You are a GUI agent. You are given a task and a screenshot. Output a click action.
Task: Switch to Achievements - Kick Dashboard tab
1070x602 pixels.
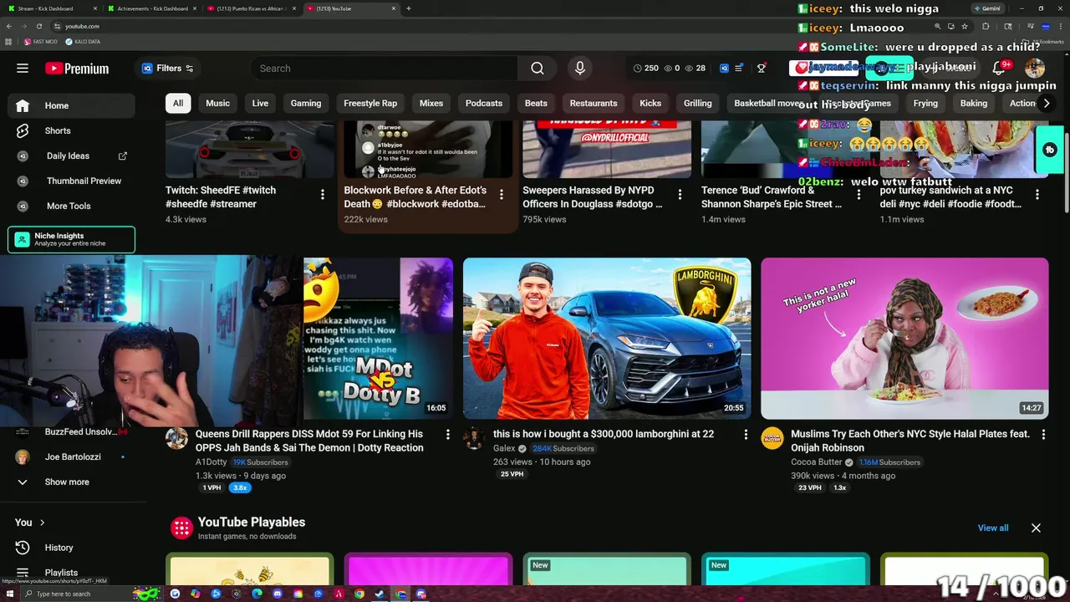click(152, 8)
